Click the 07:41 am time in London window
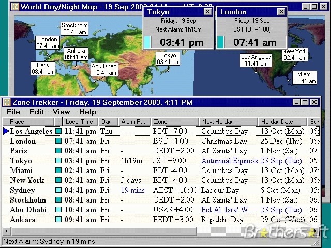 (255, 42)
